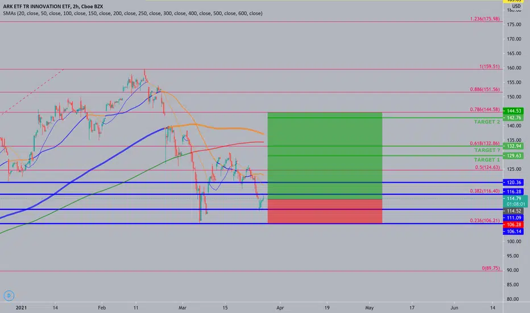
Task: Click the May date on time axis
Action: tap(370, 308)
